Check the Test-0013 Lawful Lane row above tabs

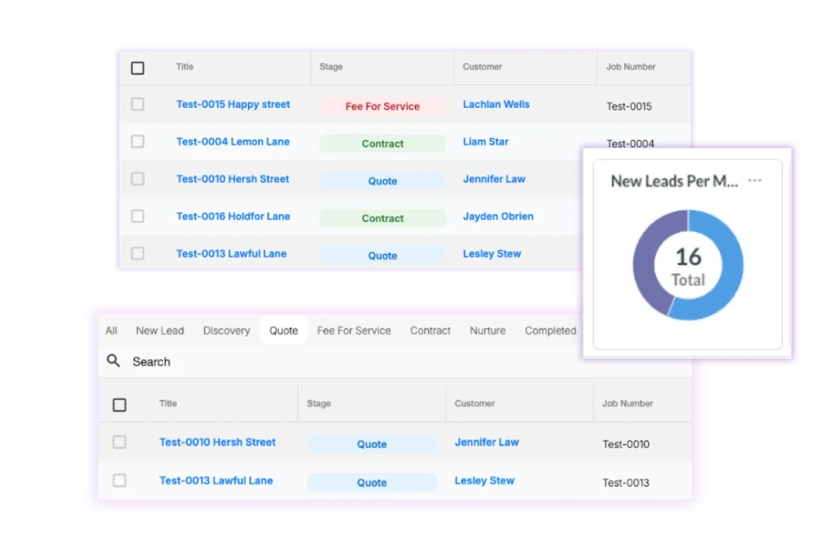pos(137,254)
